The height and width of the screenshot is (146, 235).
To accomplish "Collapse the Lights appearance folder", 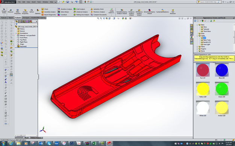I will tap(197, 36).
